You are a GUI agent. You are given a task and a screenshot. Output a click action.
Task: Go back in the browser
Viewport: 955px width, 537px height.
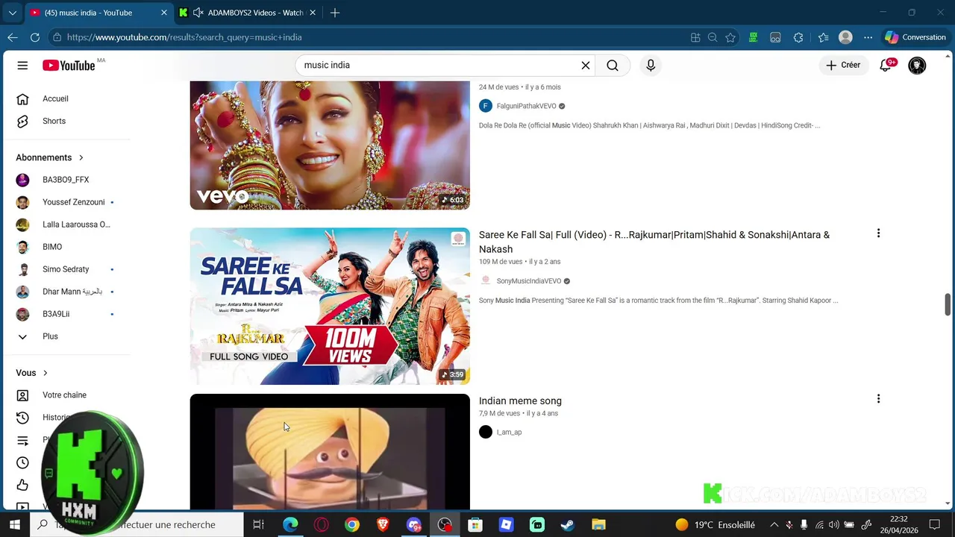point(13,37)
